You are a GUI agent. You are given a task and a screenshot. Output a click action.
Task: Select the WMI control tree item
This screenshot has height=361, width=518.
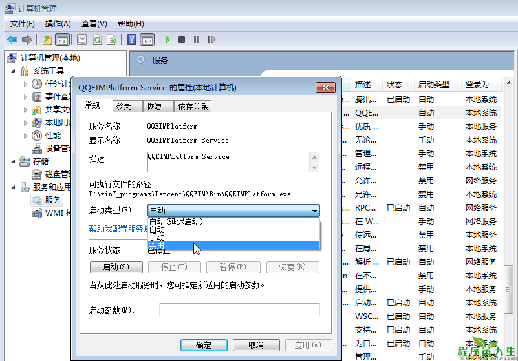tap(51, 213)
